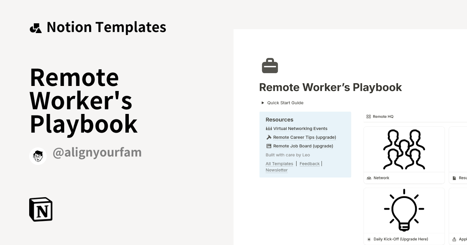Click the briefcase page icon above the title

(270, 65)
